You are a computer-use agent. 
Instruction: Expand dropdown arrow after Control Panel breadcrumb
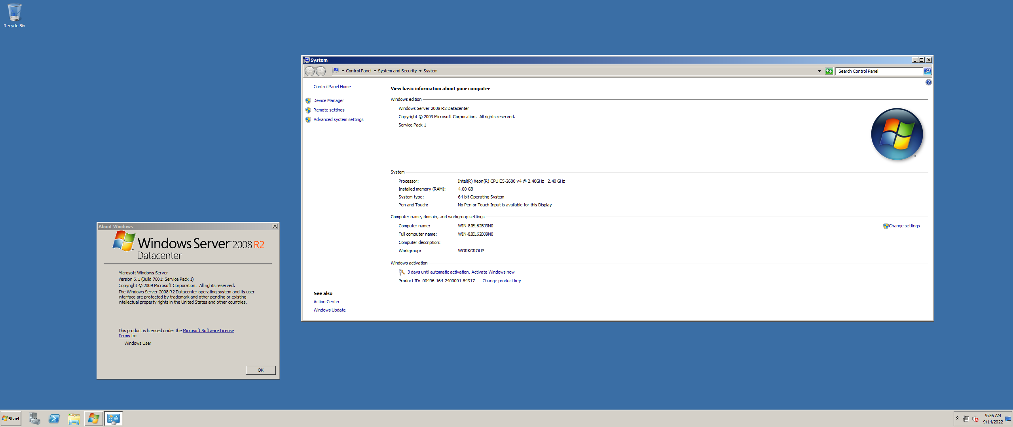375,71
